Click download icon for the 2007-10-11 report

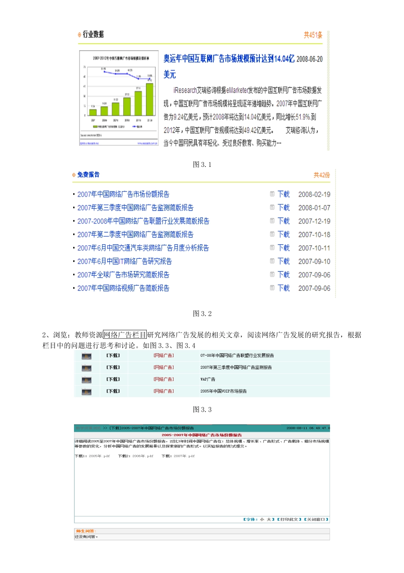click(272, 248)
